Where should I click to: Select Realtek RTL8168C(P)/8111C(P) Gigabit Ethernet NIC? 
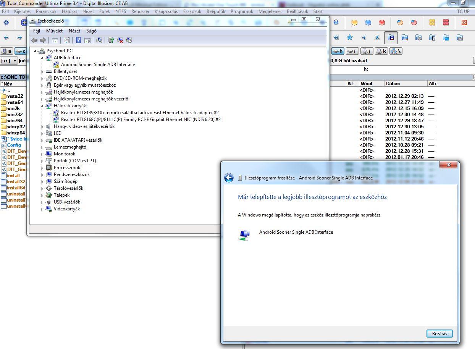(141, 120)
